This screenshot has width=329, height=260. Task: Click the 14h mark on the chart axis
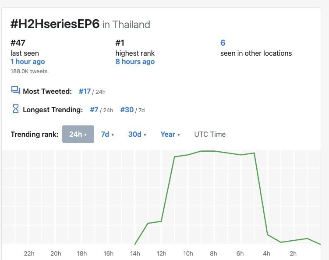click(x=134, y=253)
